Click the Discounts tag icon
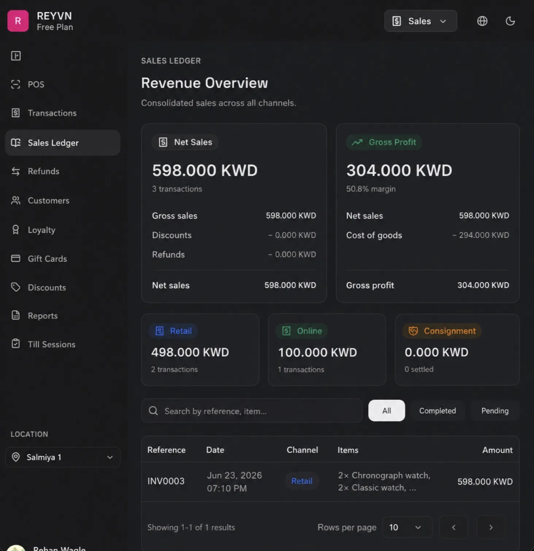Screen dimensions: 534x551 tap(15, 287)
